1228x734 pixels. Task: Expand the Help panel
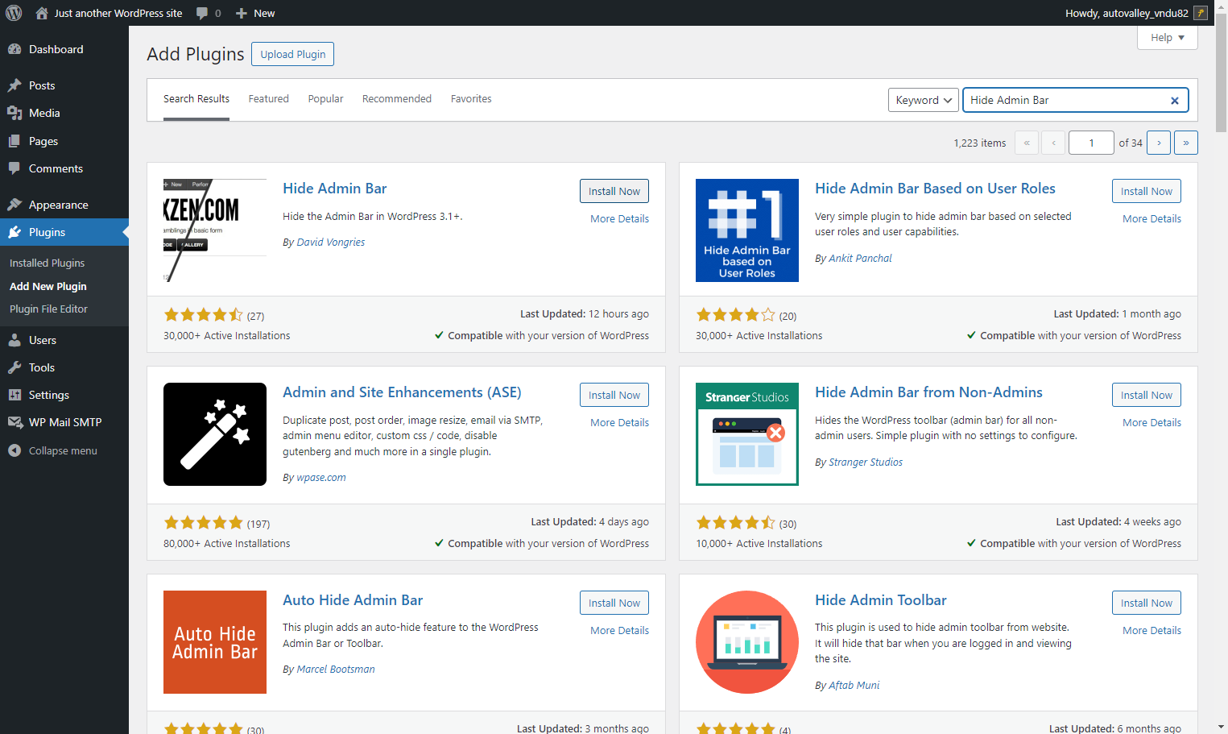pos(1168,37)
